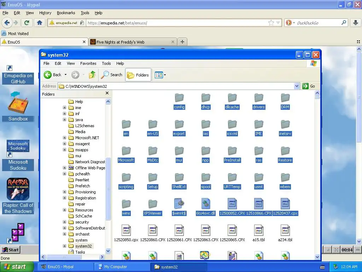Select the en-US folder
This screenshot has width=362, height=272.
(x=153, y=128)
